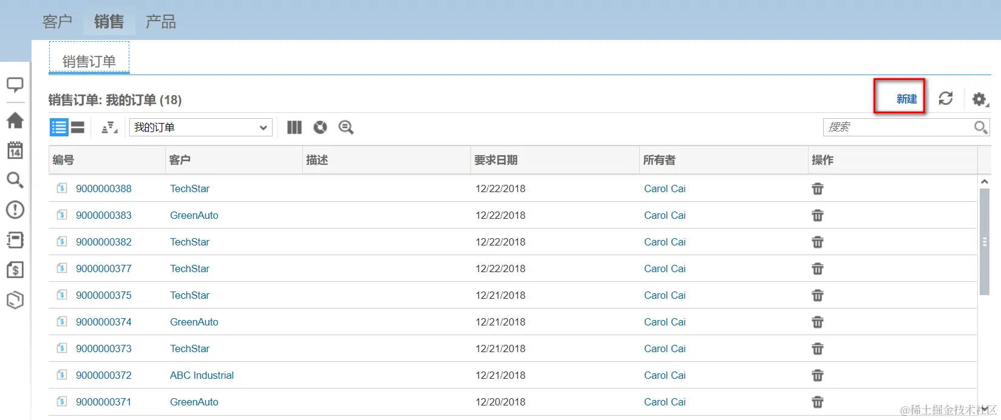1001x420 pixels.
Task: Open the product box icon in sidebar
Action: coord(15,299)
